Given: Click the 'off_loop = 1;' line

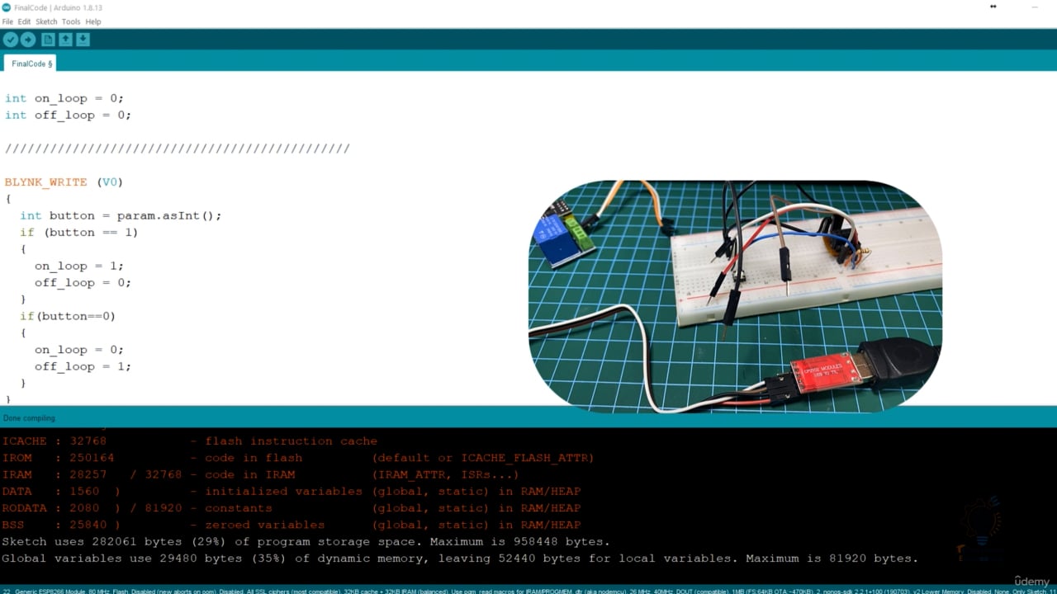Looking at the screenshot, I should (83, 366).
